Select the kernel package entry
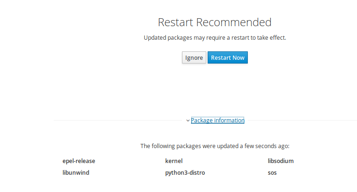The width and height of the screenshot is (357, 192). (x=174, y=161)
